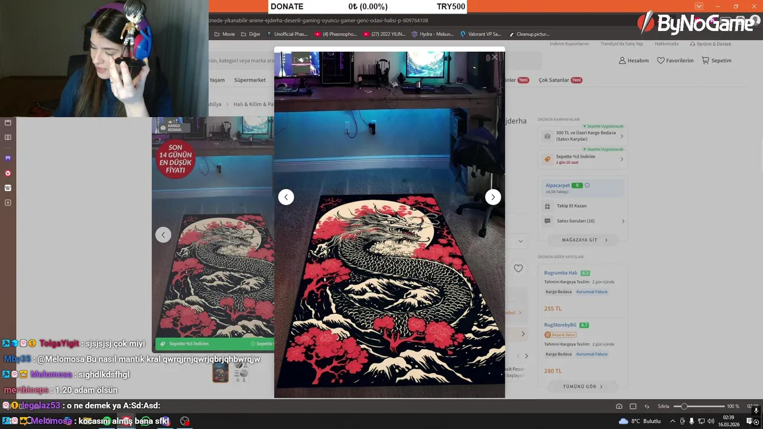The height and width of the screenshot is (429, 763).
Task: Expand Satıcı Soruları (16)
Action: click(x=584, y=221)
